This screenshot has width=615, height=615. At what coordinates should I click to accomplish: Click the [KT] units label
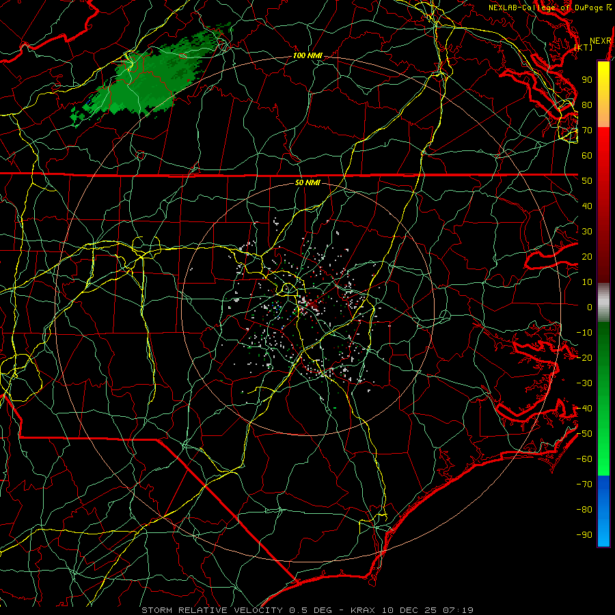tap(584, 47)
